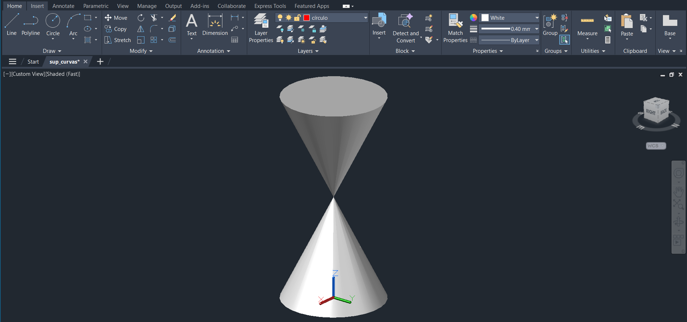Insert a Table from Annotation panel
The width and height of the screenshot is (687, 322).
[x=235, y=40]
